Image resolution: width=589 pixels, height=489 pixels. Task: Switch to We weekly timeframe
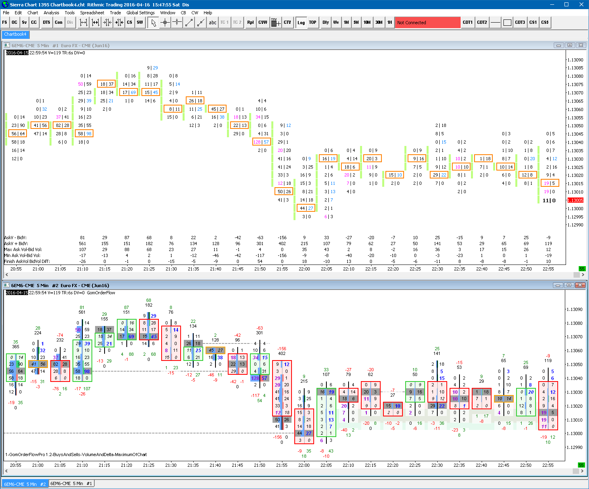[x=336, y=23]
